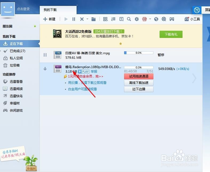Screen dimensions: 210x172
Task: Click the 幸福树 plant widget
Action: tap(31, 163)
